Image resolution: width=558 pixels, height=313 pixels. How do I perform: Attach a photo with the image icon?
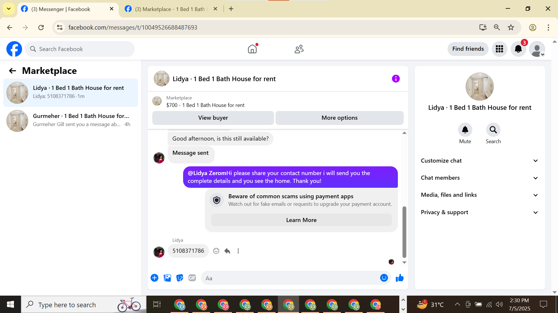pyautogui.click(x=167, y=278)
